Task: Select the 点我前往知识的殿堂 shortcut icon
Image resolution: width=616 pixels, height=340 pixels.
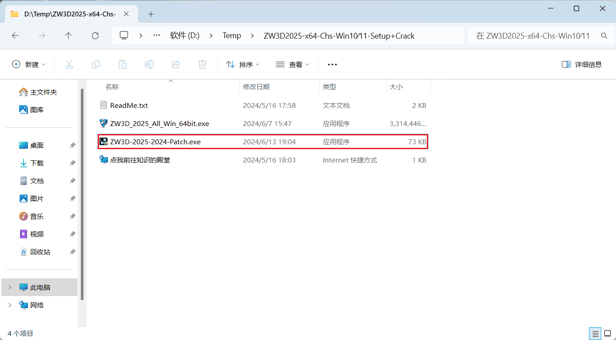Action: [x=103, y=159]
